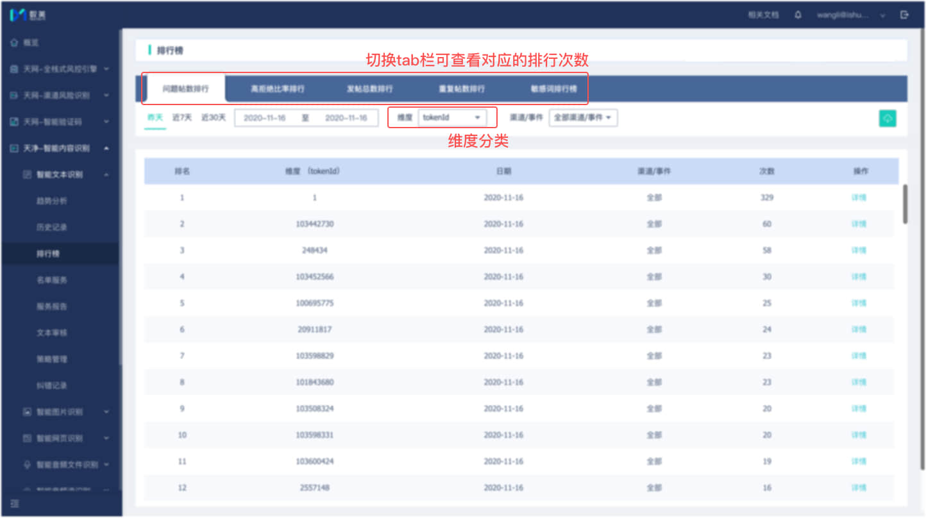926x518 pixels.
Task: Open the 相关文档 link in header
Action: tap(763, 15)
